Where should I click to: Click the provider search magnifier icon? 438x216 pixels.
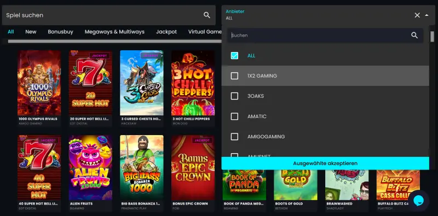tap(414, 35)
